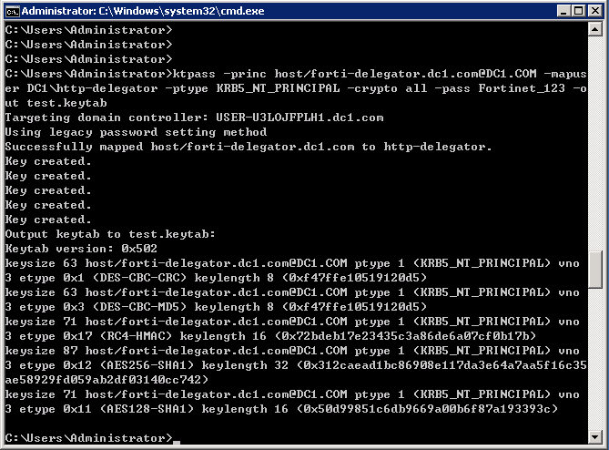Click the scrollbar track above the thumb
Viewport: 609px width, 450px height.
[x=596, y=137]
